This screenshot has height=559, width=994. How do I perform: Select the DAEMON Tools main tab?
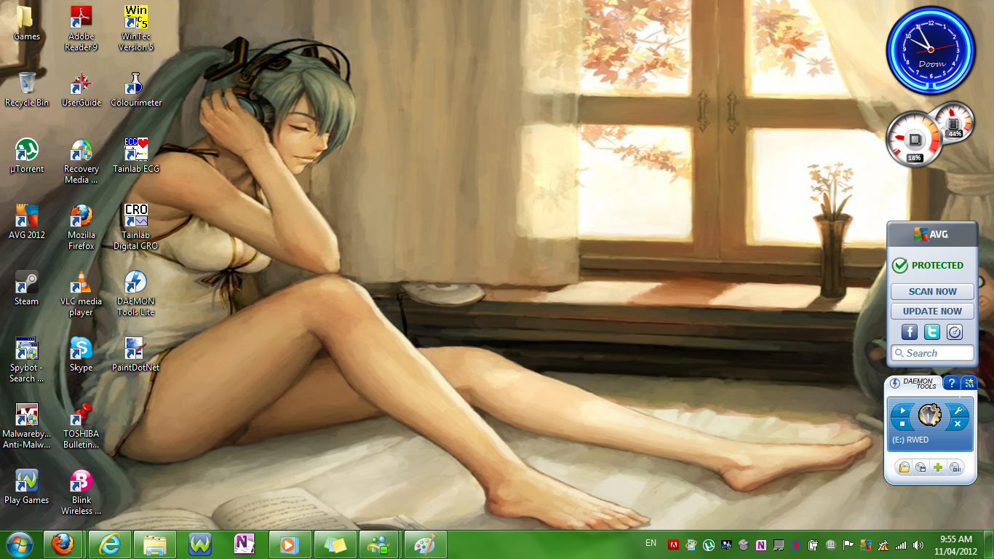[914, 383]
